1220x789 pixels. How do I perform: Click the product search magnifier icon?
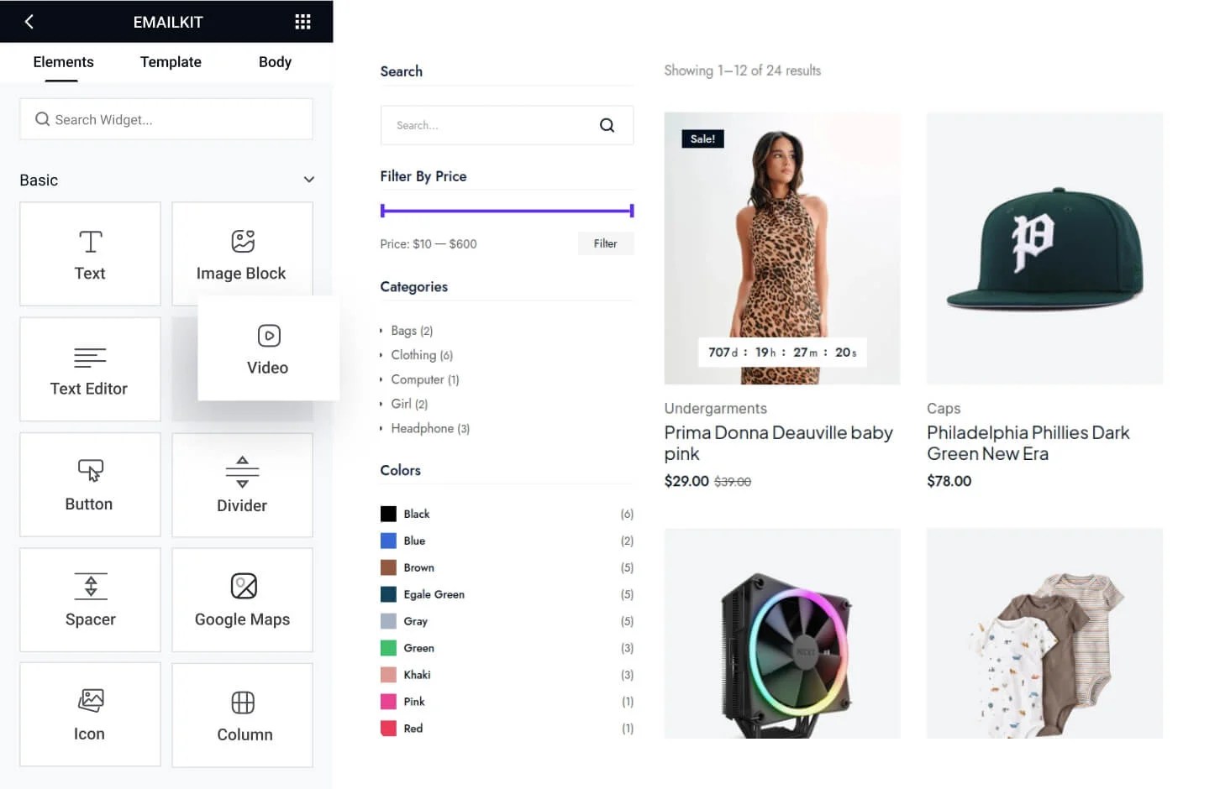click(607, 125)
